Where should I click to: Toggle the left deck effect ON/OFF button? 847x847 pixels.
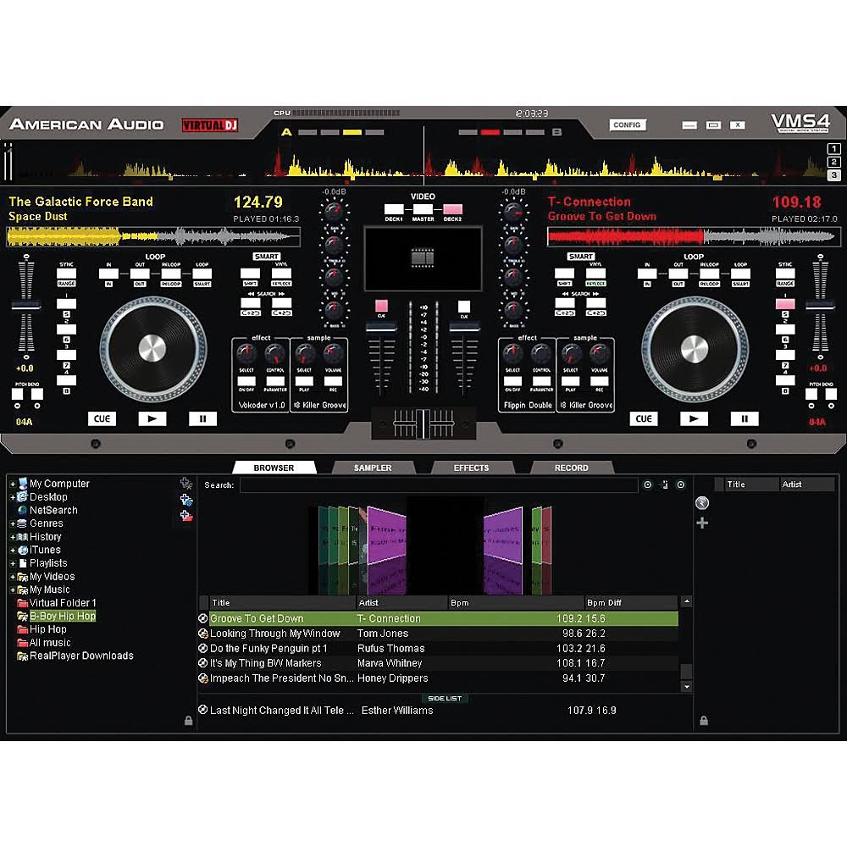click(246, 381)
